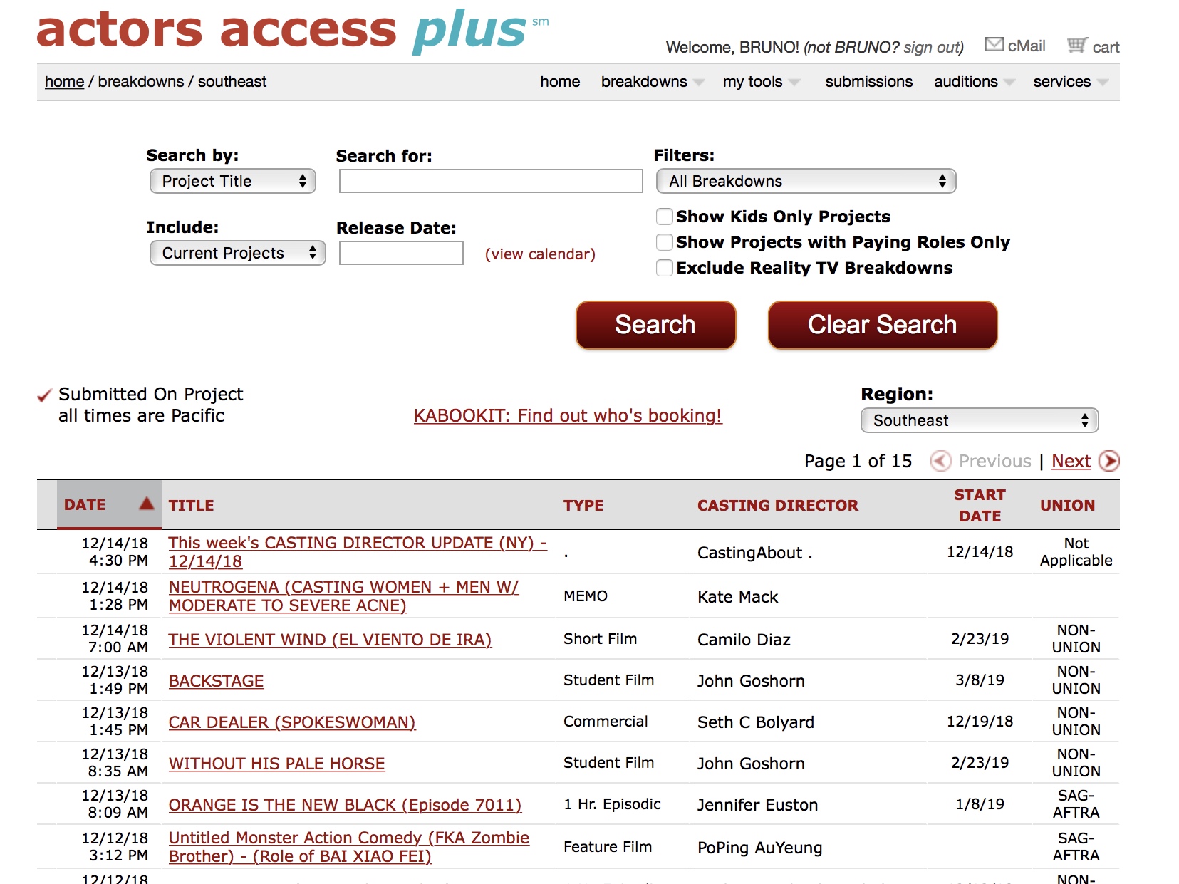Click in the Search for text field

[491, 181]
